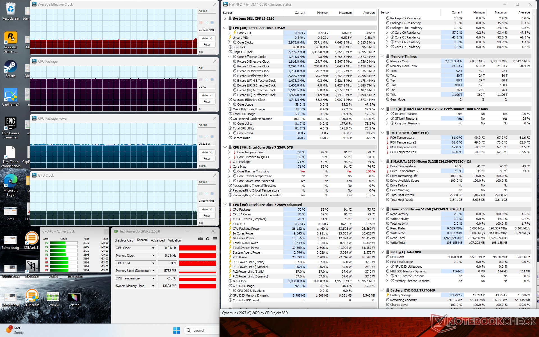Switch to the Graphics Card tab
539x337 pixels.
coord(124,240)
